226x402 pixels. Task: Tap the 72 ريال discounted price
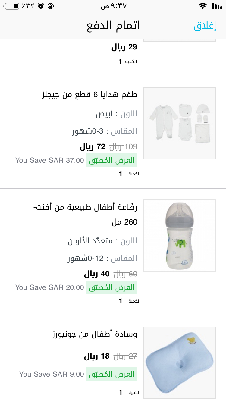point(93,147)
